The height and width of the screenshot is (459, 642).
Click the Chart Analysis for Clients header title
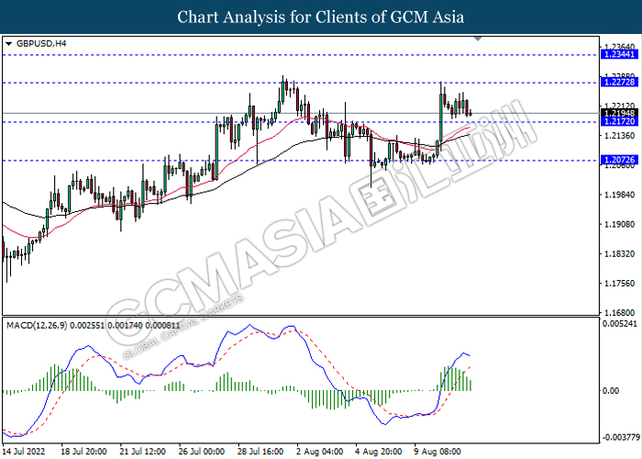(x=321, y=17)
